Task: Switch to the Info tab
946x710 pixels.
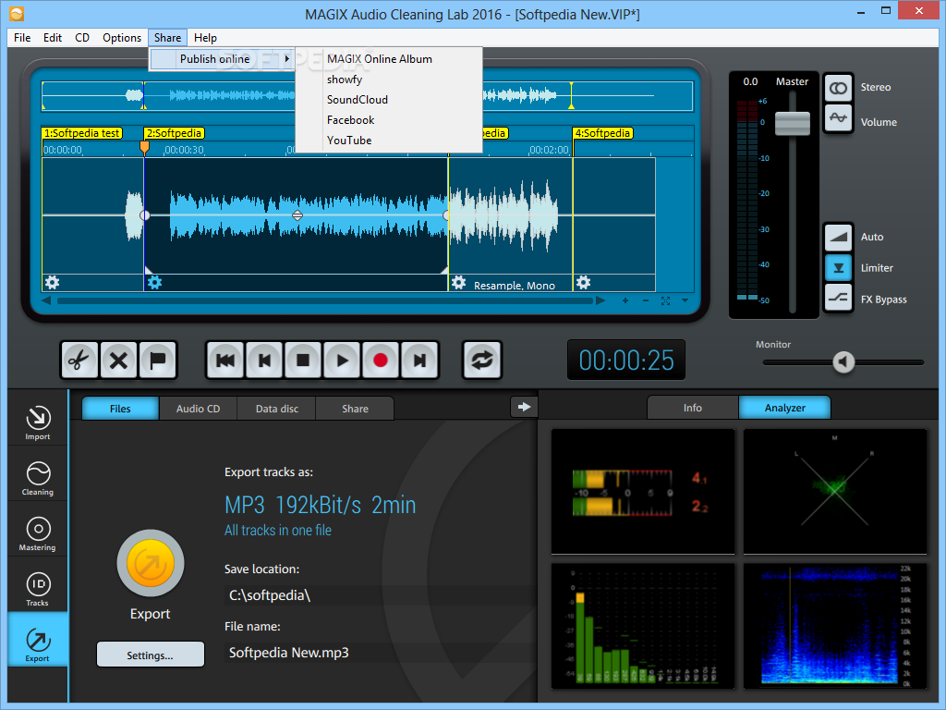Action: pos(693,408)
